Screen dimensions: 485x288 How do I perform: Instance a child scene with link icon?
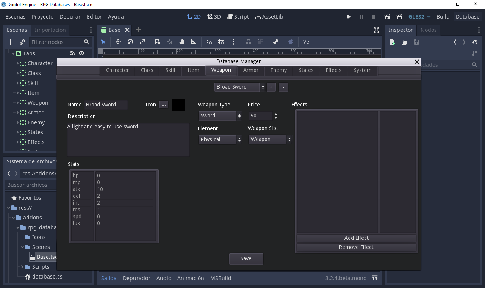pos(22,42)
